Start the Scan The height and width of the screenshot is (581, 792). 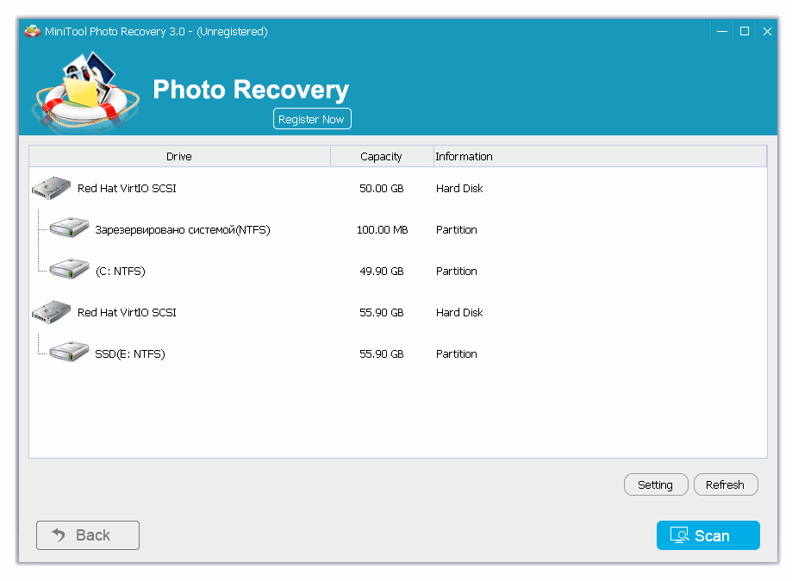click(708, 535)
